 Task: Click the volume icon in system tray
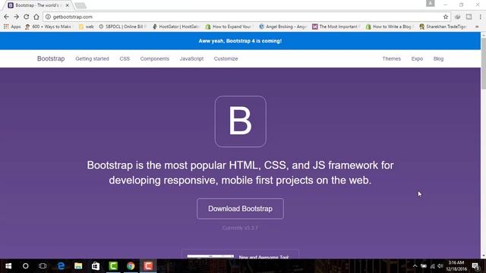440,266
